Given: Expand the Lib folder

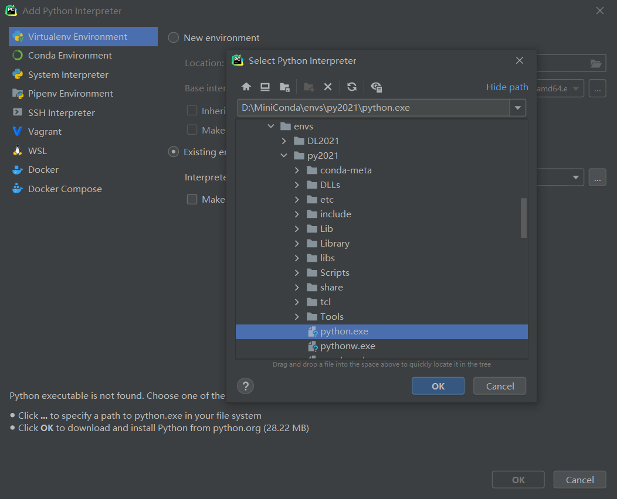Looking at the screenshot, I should tap(297, 228).
